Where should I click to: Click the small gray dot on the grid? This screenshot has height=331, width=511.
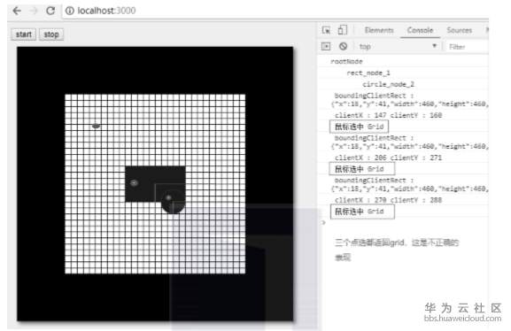[96, 126]
